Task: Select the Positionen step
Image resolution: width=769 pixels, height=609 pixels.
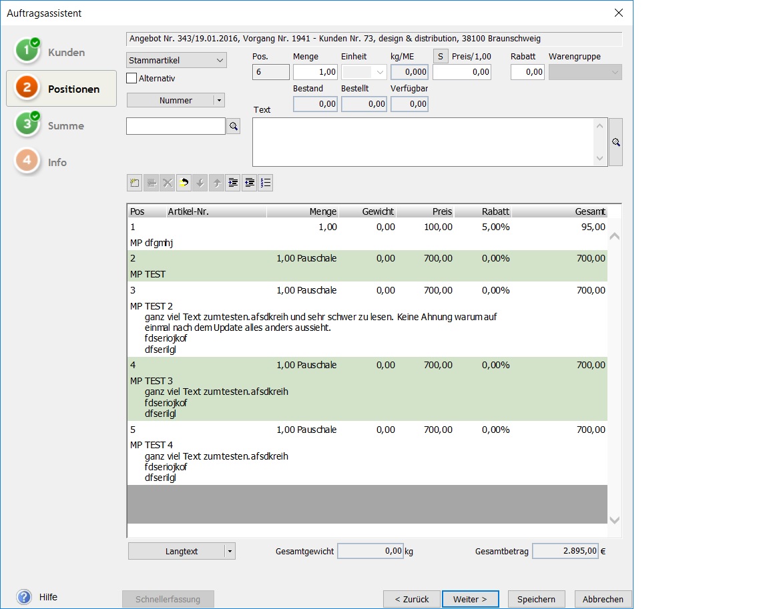Action: [x=61, y=89]
